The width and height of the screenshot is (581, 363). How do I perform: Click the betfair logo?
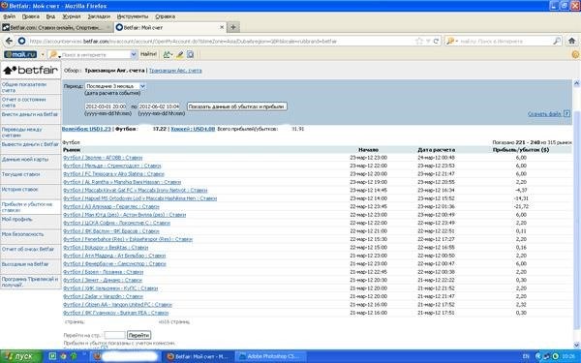[x=31, y=70]
